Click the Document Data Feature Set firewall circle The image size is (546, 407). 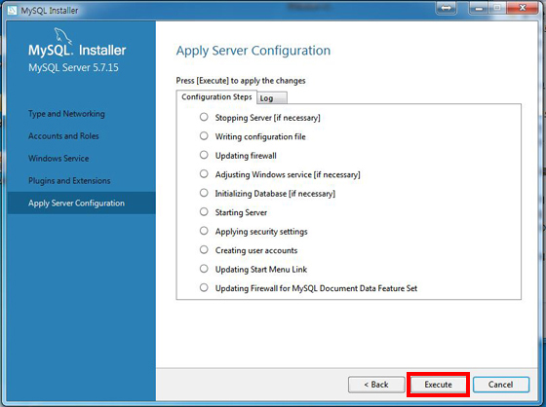coord(204,287)
